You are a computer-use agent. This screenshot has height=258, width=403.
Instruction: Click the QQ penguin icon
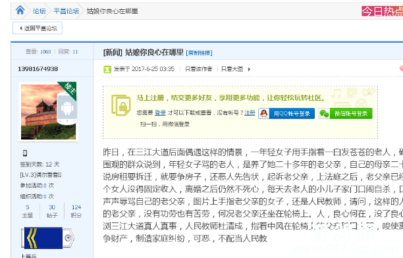click(x=264, y=114)
